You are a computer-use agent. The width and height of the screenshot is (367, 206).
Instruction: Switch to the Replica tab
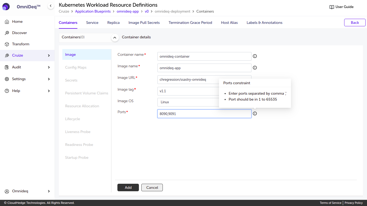click(113, 23)
